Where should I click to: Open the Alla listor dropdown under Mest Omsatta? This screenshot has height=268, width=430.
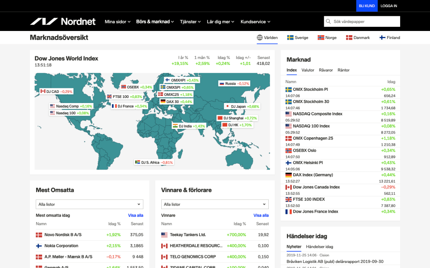point(89,204)
